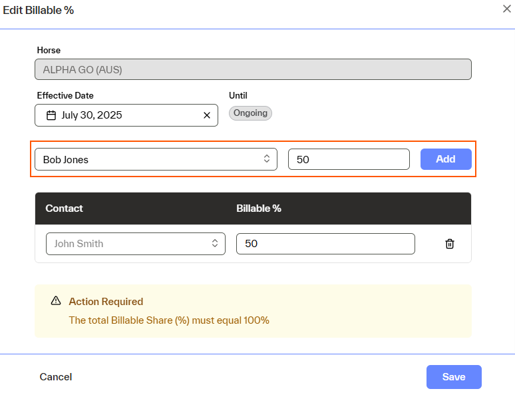Click the Billable % column header

tap(259, 208)
